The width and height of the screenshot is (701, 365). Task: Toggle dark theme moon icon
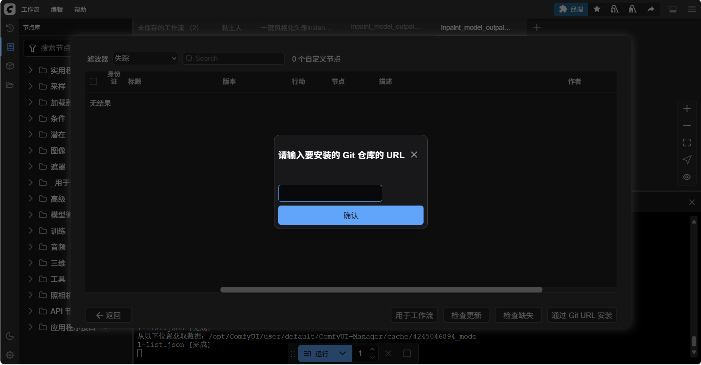pyautogui.click(x=10, y=336)
